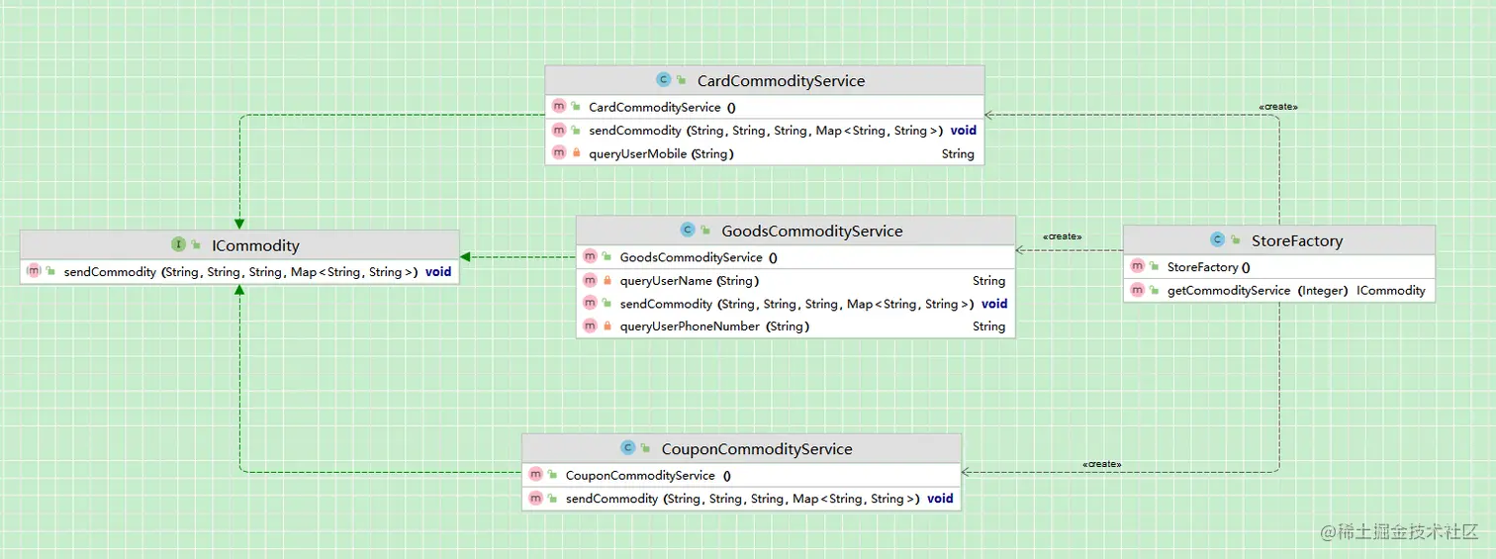Click void return type in ICommodity sendCommodity
The width and height of the screenshot is (1496, 559).
pyautogui.click(x=438, y=271)
